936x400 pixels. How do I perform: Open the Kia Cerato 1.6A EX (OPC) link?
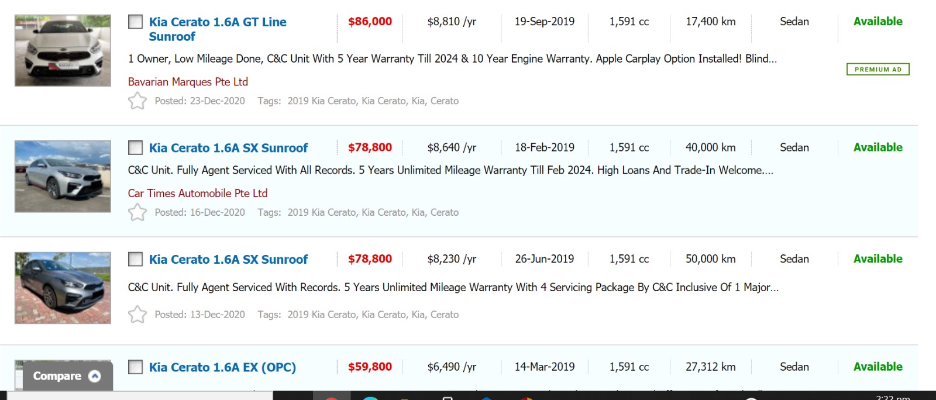click(x=222, y=367)
